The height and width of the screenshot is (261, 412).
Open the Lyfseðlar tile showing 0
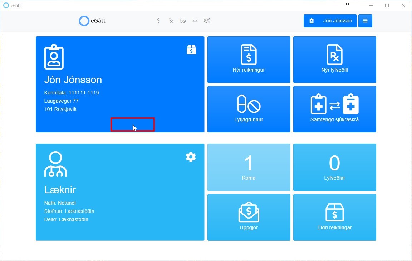334,167
